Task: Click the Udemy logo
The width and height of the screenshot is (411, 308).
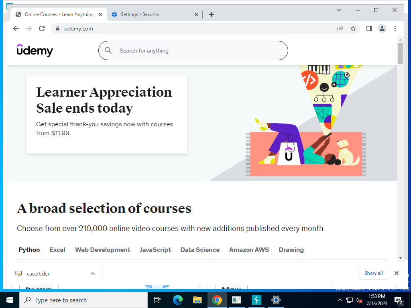Action: [35, 50]
